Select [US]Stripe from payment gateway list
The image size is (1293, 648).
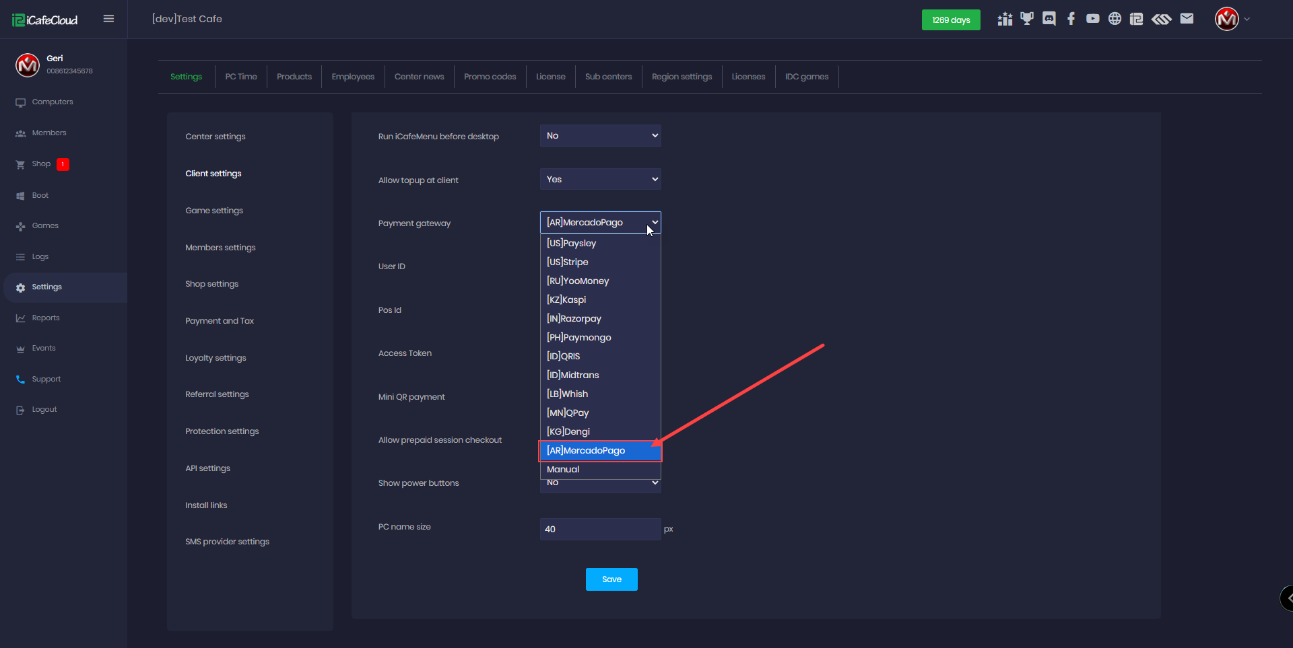pos(568,262)
